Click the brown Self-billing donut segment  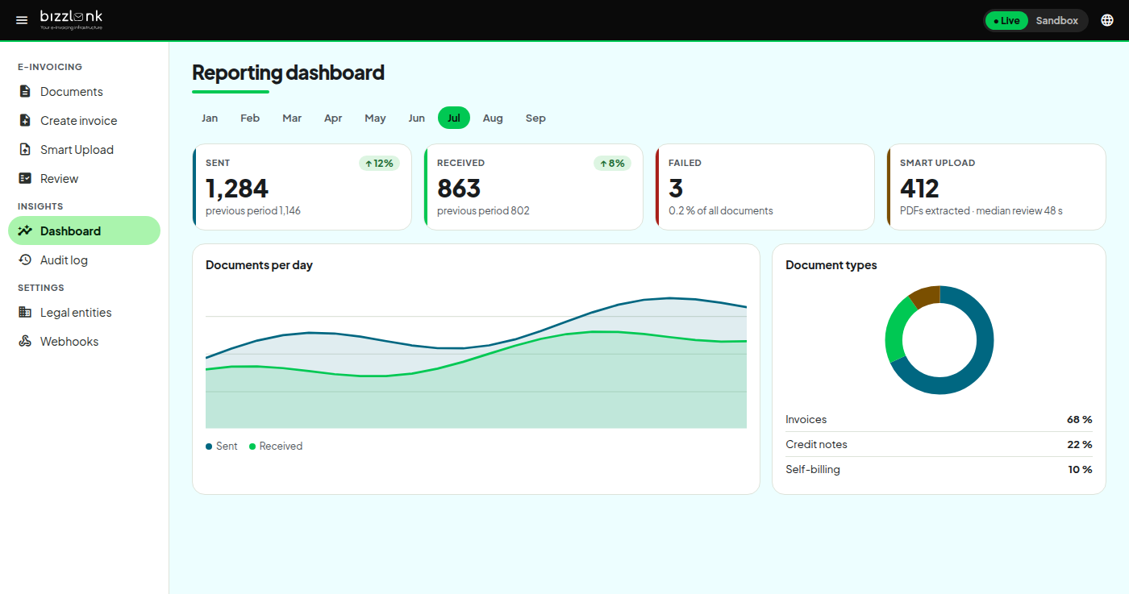(926, 295)
